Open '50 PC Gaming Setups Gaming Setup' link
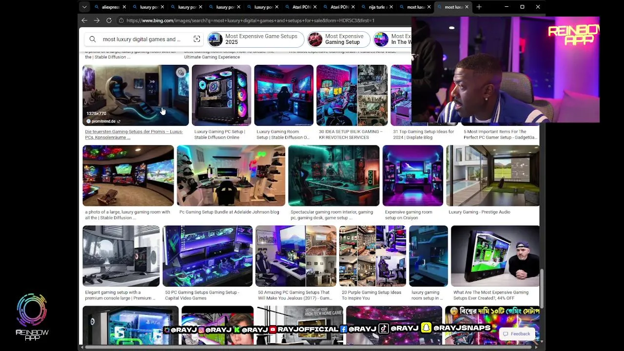The width and height of the screenshot is (624, 351). (x=202, y=295)
